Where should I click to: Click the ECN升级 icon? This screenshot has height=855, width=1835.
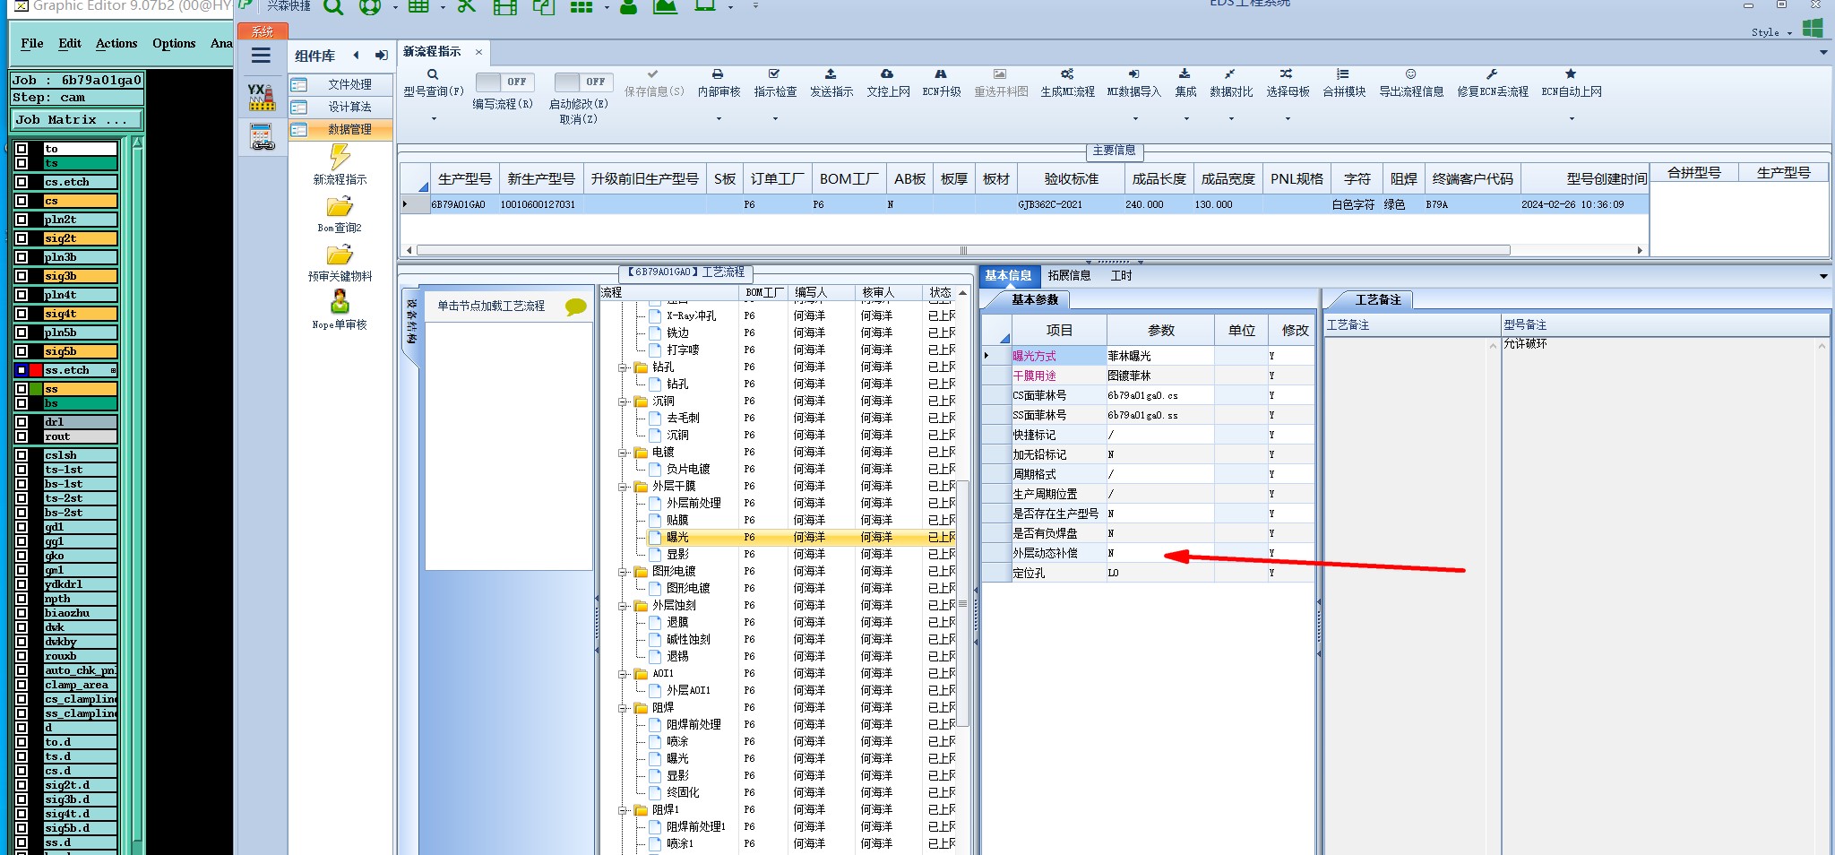point(941,74)
